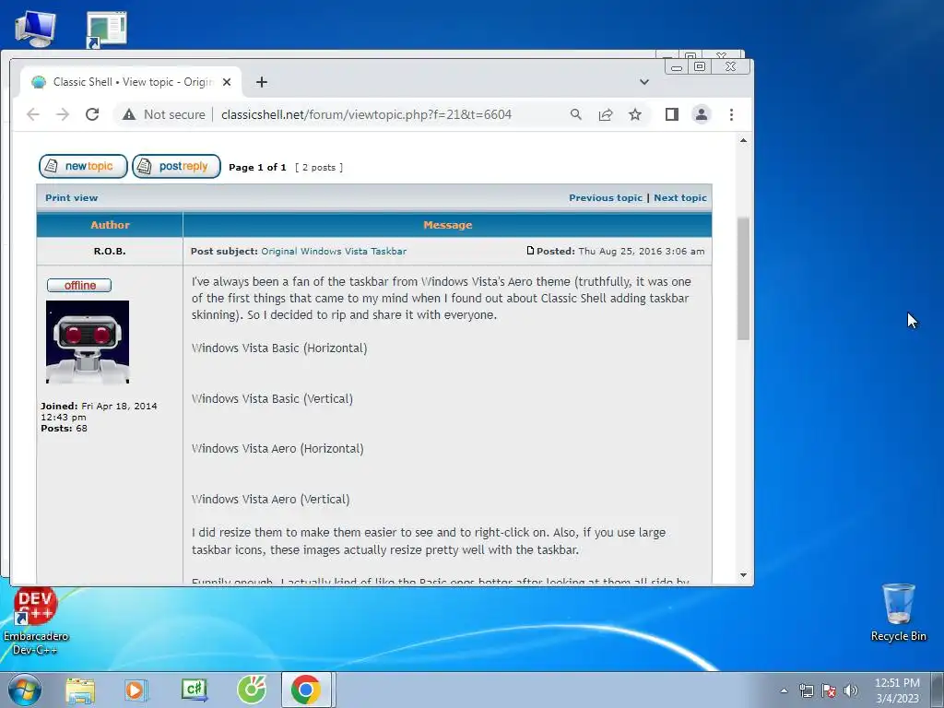
Task: Open the volume speaker icon
Action: tap(851, 690)
